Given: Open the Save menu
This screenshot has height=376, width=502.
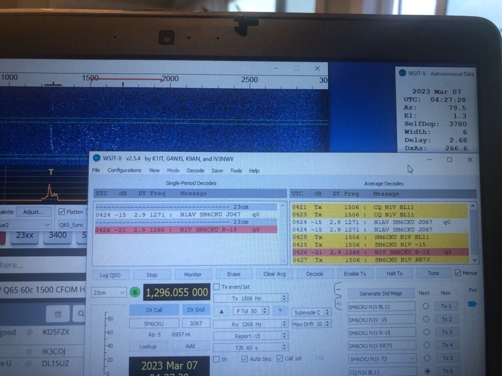Looking at the screenshot, I should [217, 170].
